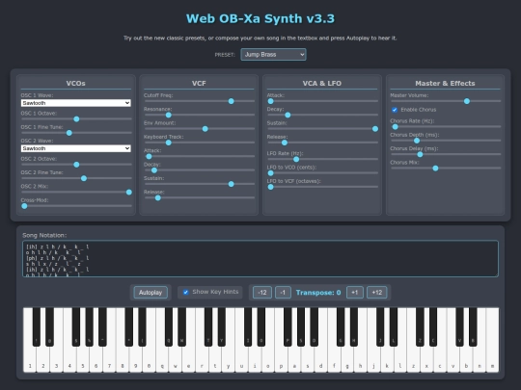
Task: Toggle the Show Key Hints checkbox
Action: pos(186,292)
